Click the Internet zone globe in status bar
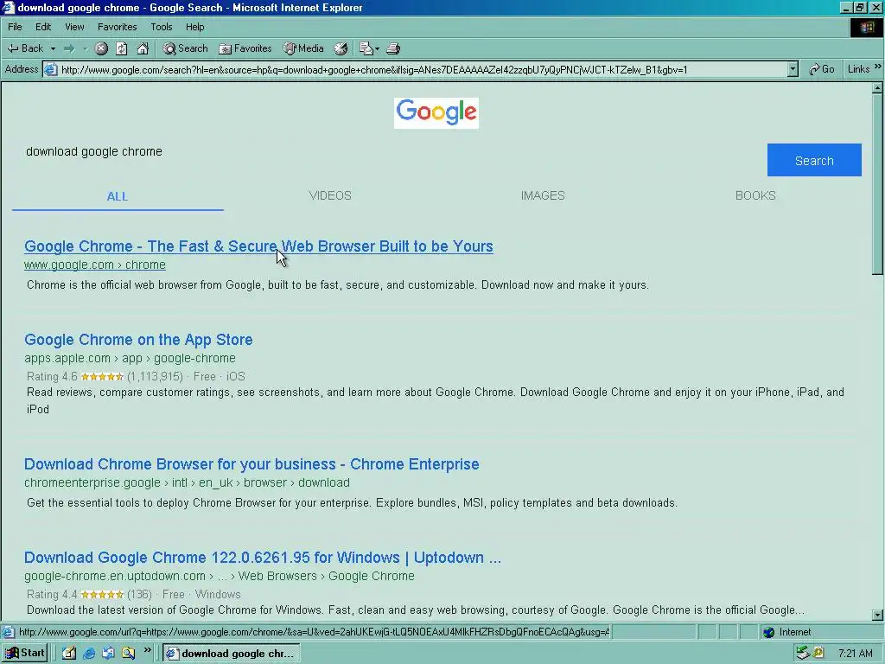 coord(768,632)
